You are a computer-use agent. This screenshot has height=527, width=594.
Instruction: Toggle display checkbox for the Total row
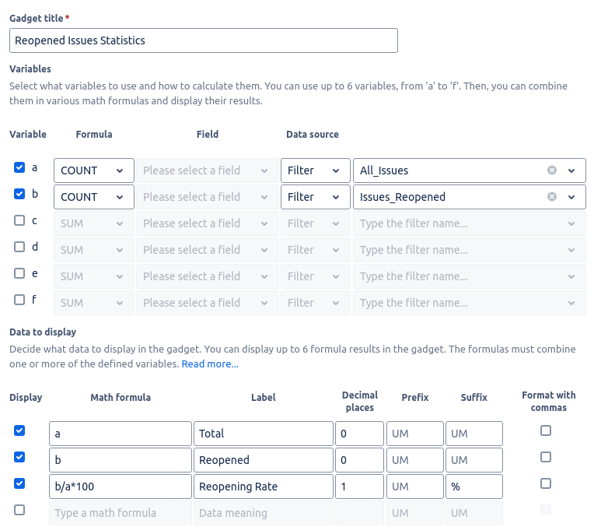(19, 430)
